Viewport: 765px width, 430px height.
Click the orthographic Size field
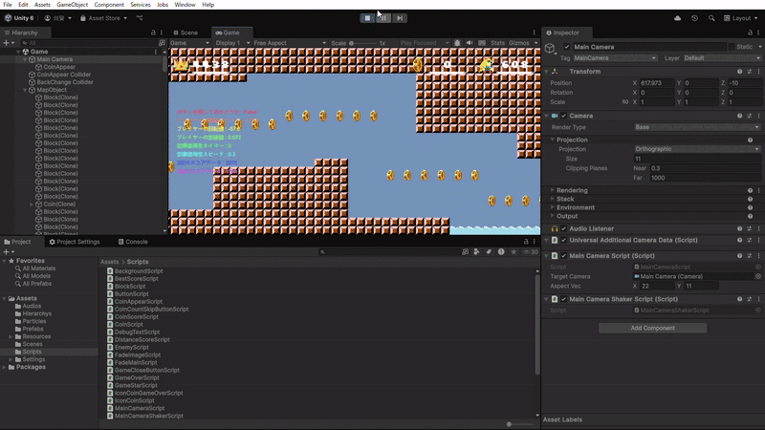[x=697, y=159]
